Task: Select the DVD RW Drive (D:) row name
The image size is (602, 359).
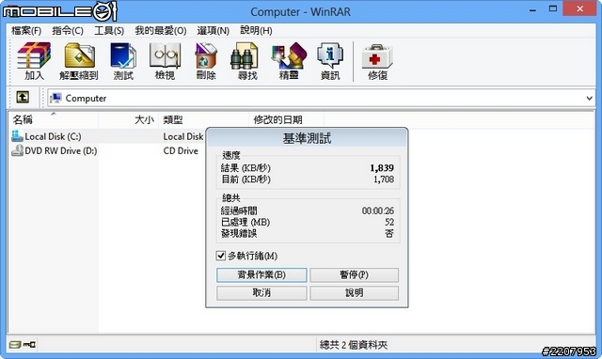Action: [x=61, y=150]
